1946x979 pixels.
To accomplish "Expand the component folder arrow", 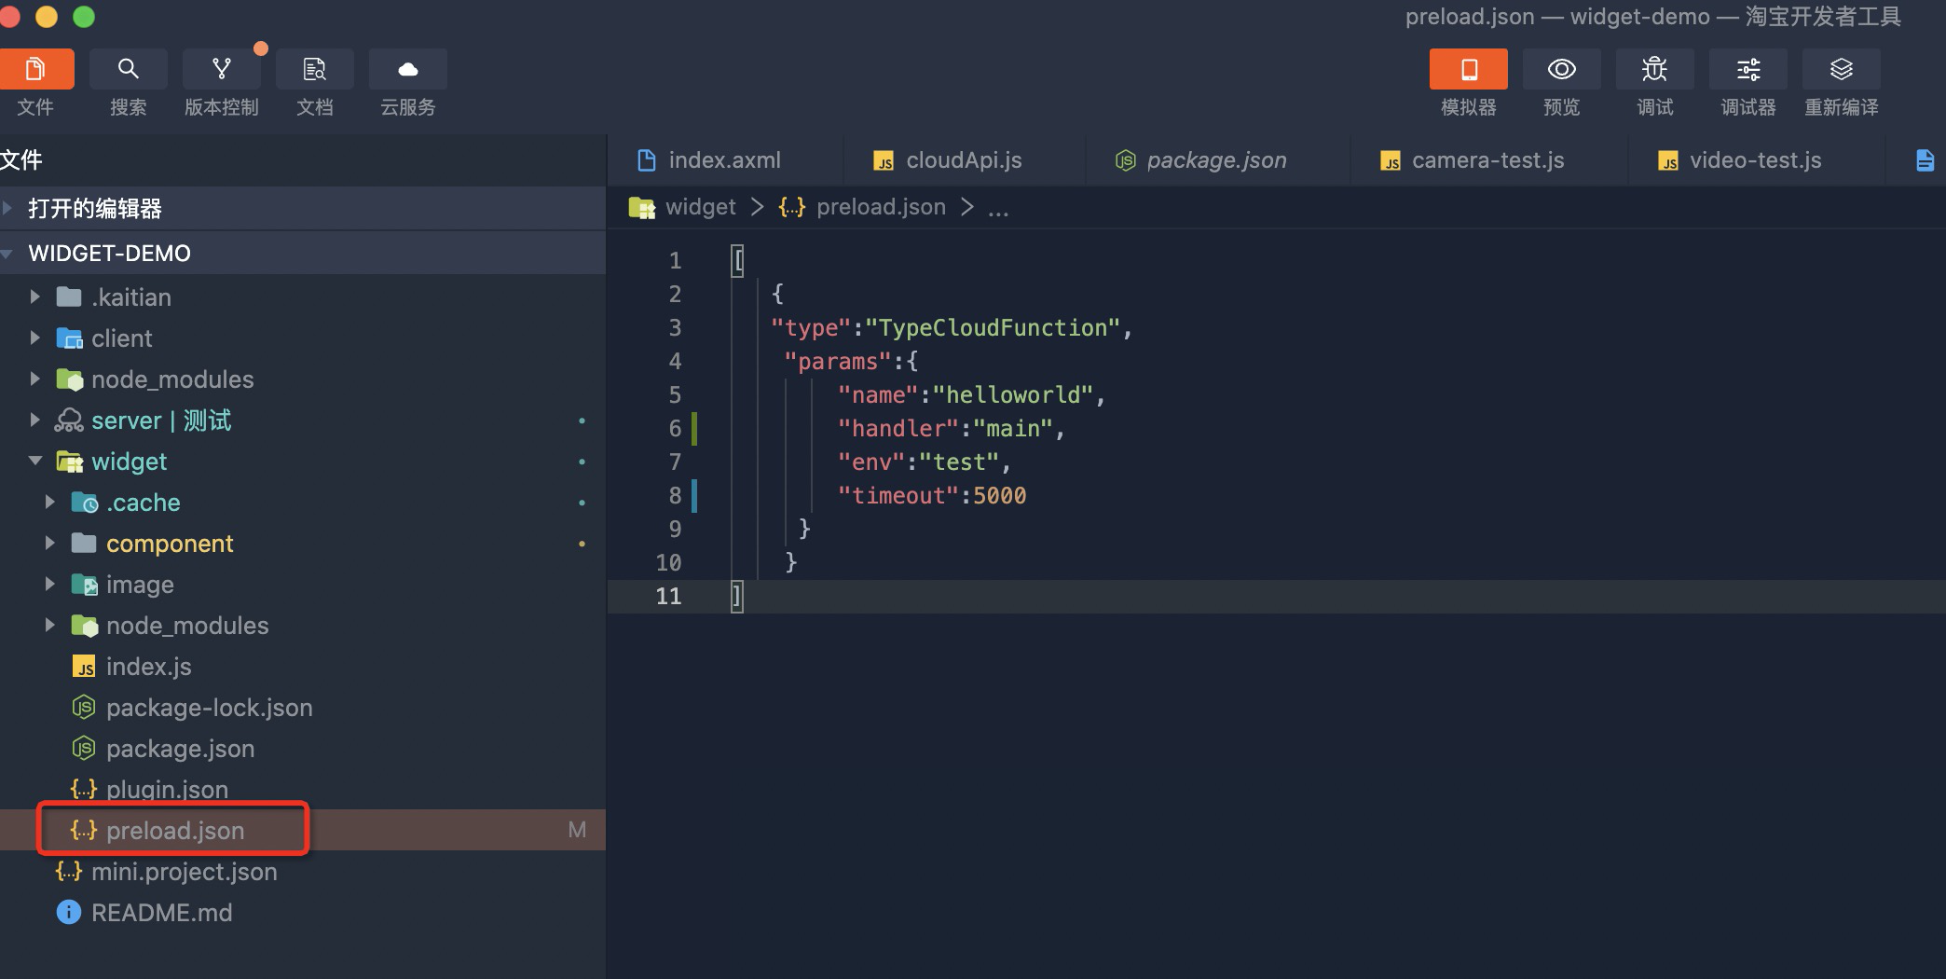I will point(49,543).
